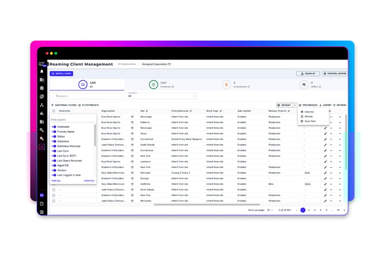Click the next page arrow in pagination
Image resolution: width=385 pixels, height=257 pixels.
tap(344, 210)
